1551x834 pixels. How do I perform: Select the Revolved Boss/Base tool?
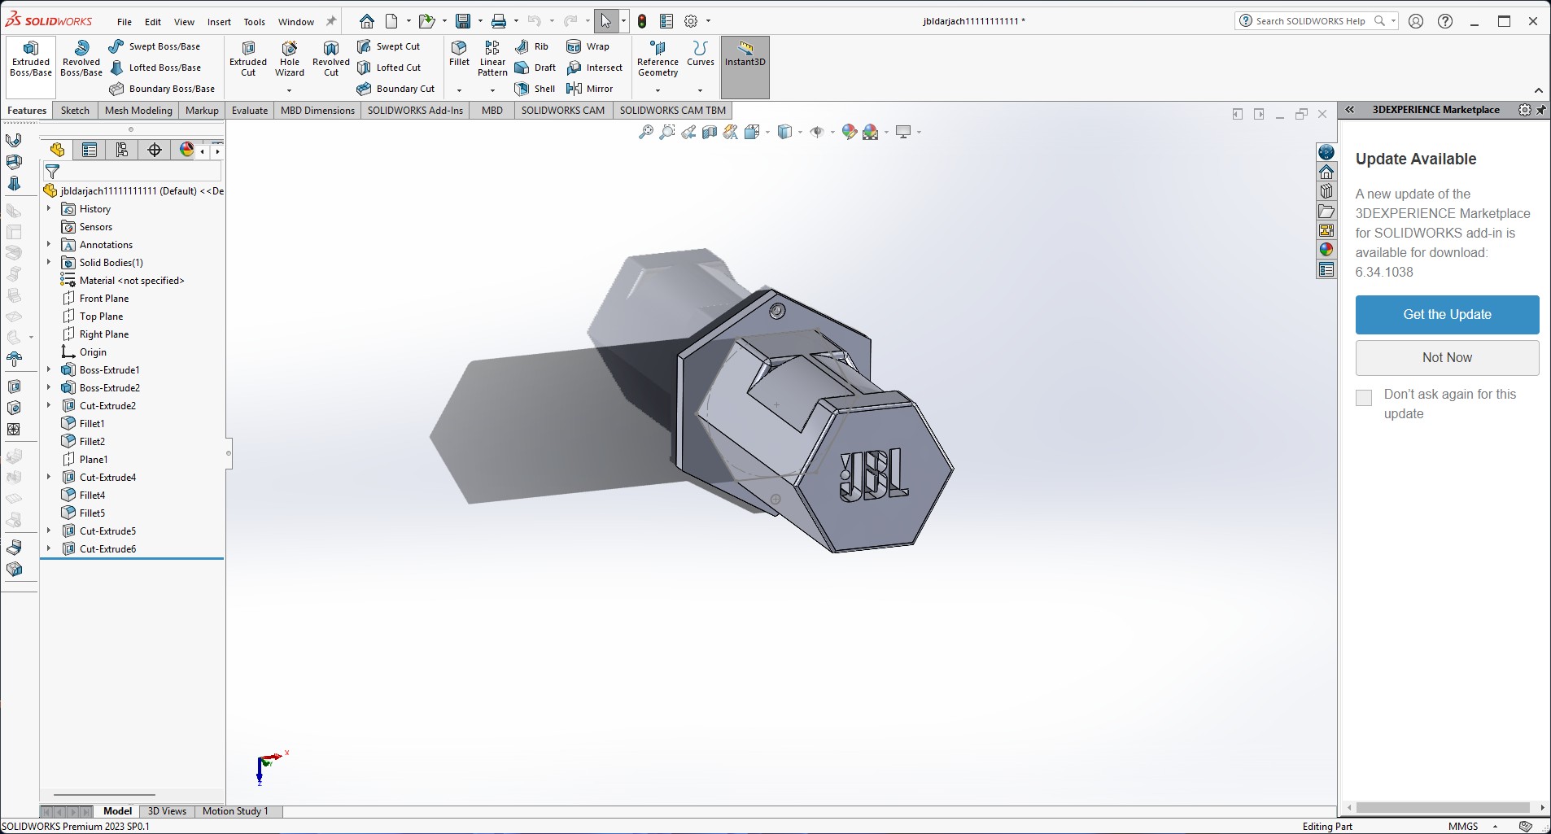pyautogui.click(x=81, y=59)
